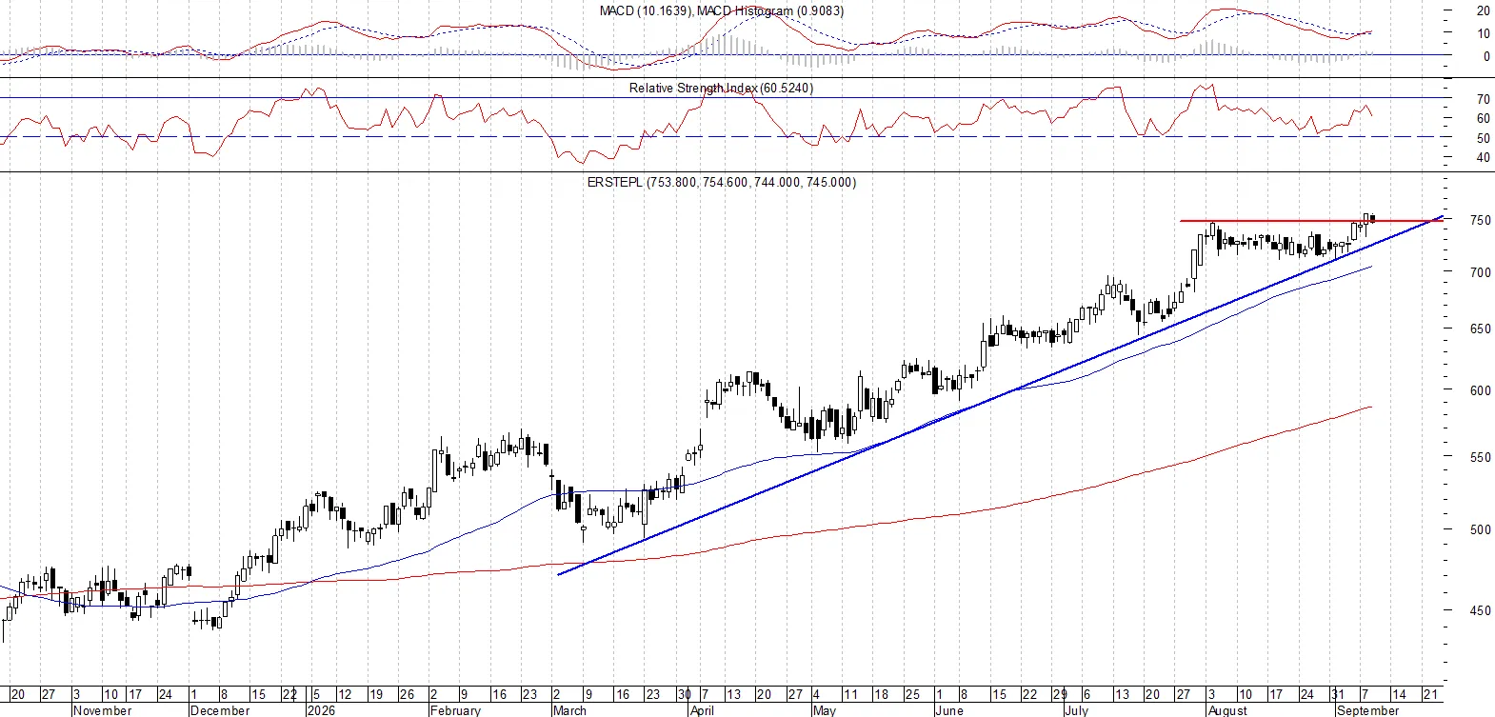
Task: Click the August month label
Action: point(1226,710)
